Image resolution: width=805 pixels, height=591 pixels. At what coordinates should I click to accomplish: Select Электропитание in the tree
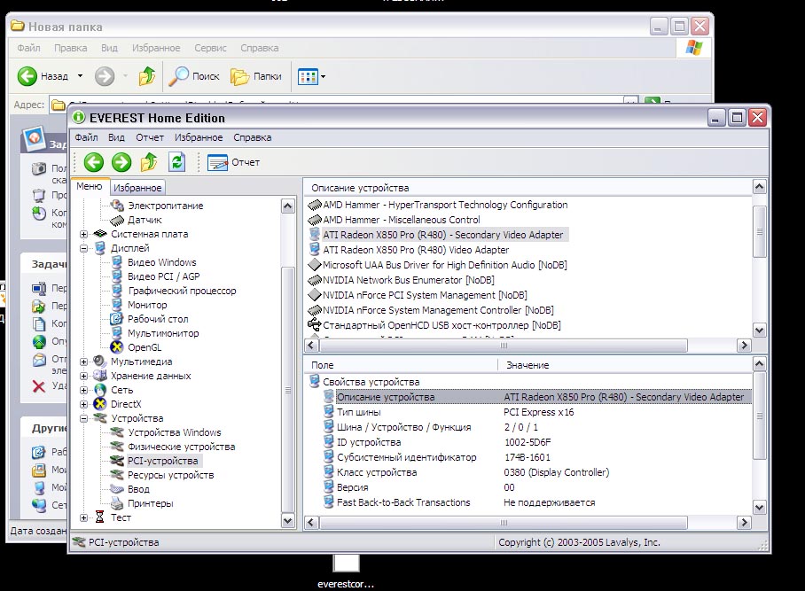[x=165, y=206]
